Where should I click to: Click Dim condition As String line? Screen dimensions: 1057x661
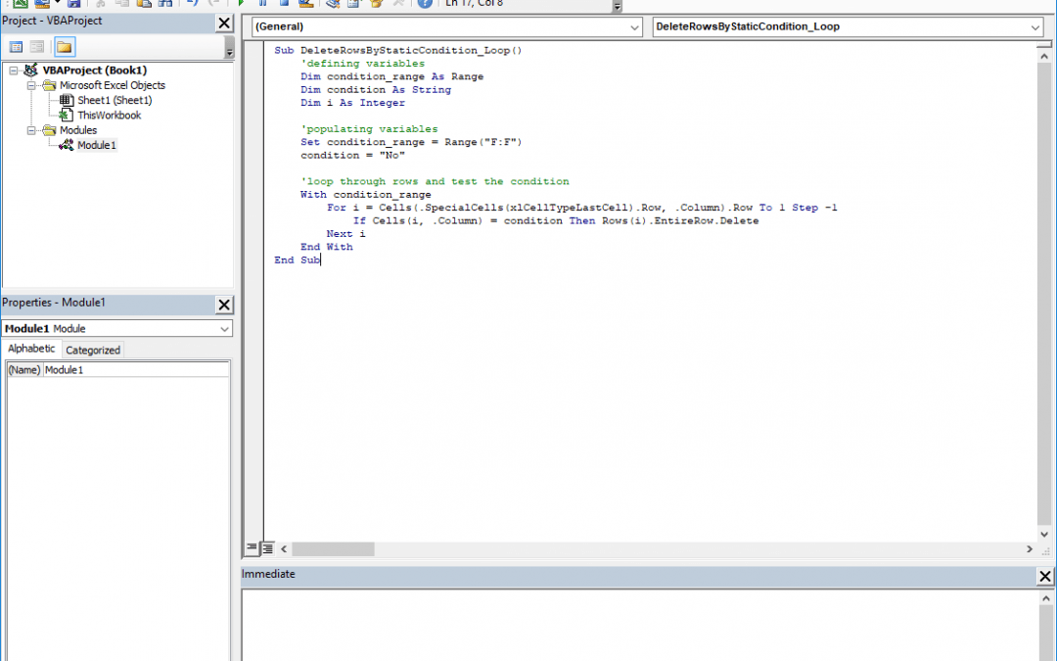point(376,90)
